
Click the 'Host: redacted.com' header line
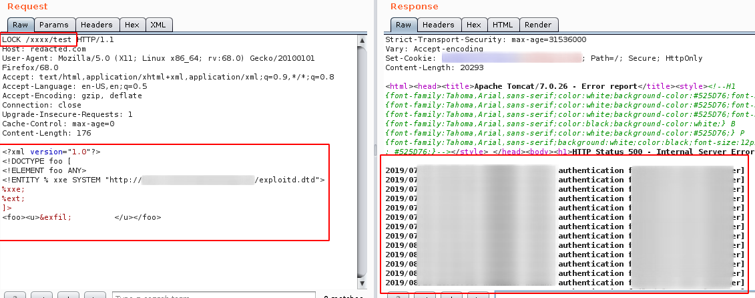[x=44, y=49]
